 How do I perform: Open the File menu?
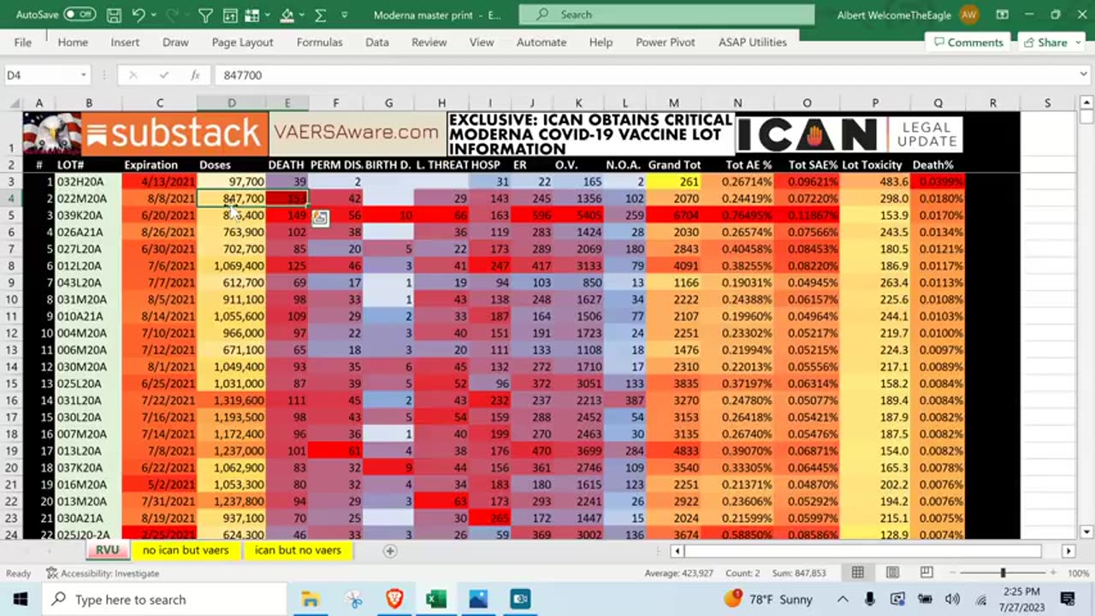pyautogui.click(x=23, y=42)
